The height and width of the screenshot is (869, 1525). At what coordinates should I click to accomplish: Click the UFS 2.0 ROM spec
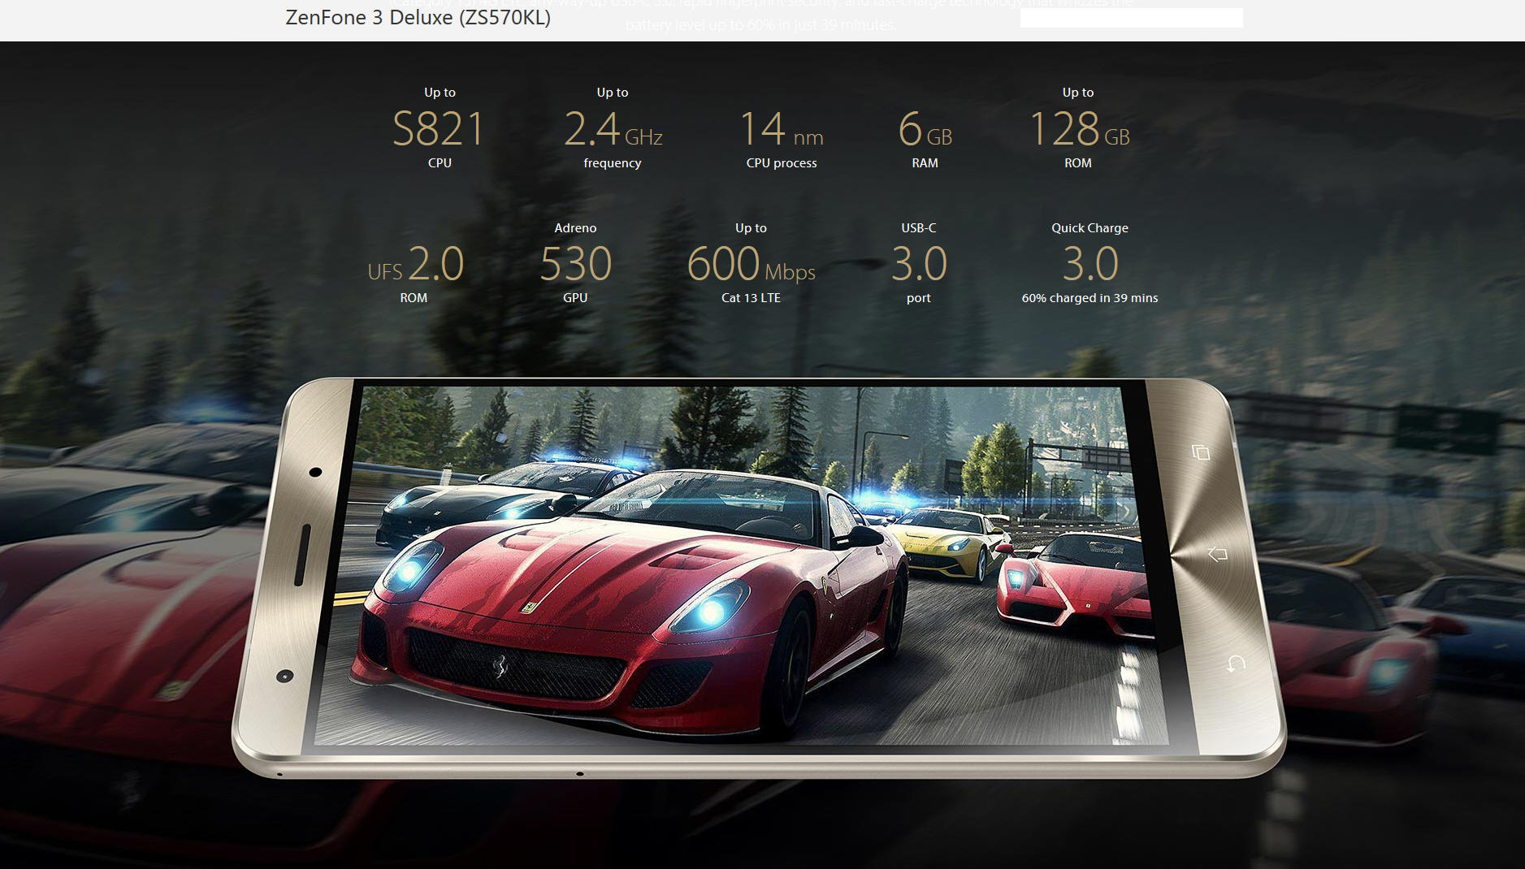click(x=415, y=265)
